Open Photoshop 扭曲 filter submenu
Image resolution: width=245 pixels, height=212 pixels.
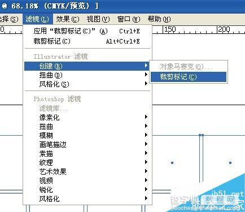pyautogui.click(x=87, y=127)
